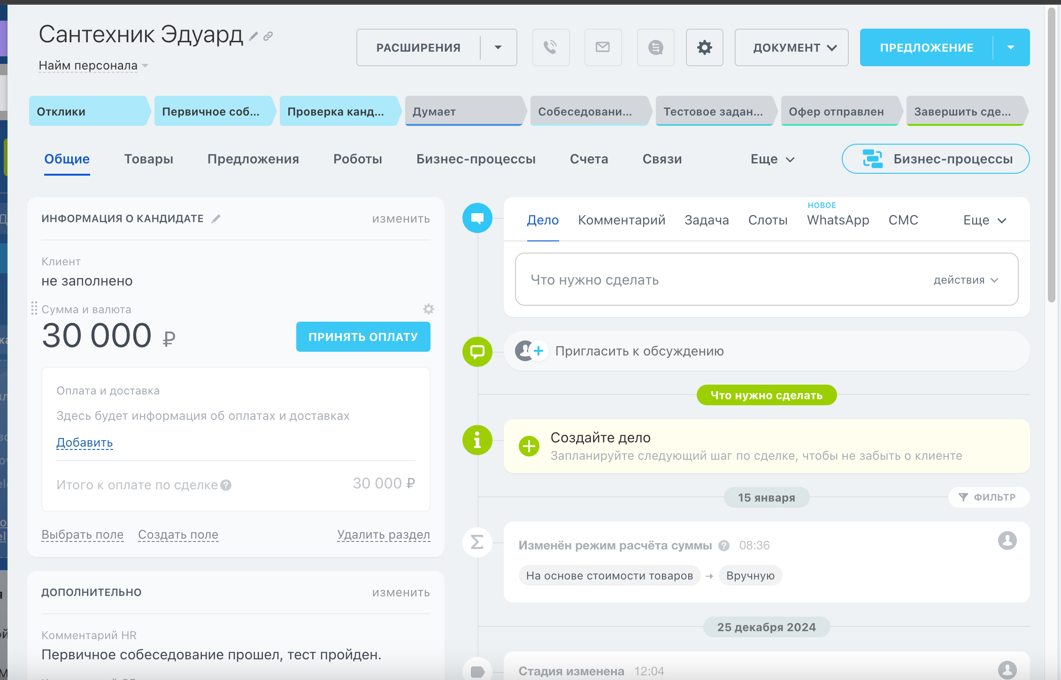Expand the РАСШИРЕНИЯ dropdown arrow
The width and height of the screenshot is (1061, 680).
[498, 47]
